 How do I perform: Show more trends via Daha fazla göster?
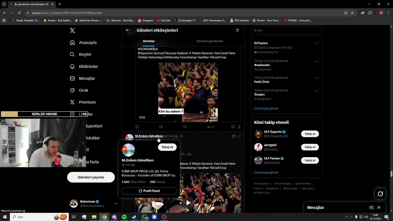[266, 108]
